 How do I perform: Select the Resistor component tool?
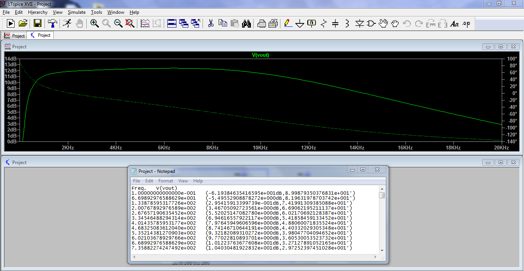[x=323, y=23]
